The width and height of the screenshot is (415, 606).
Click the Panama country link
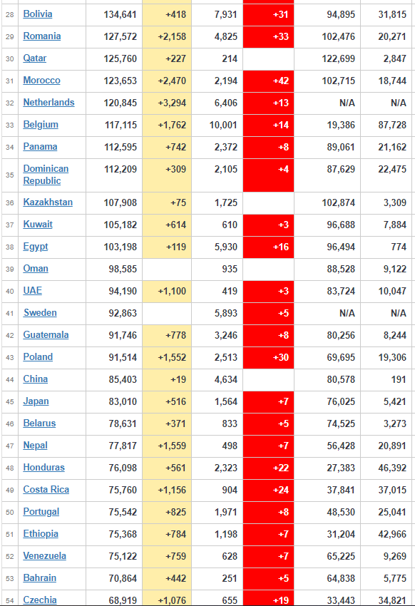pyautogui.click(x=40, y=146)
